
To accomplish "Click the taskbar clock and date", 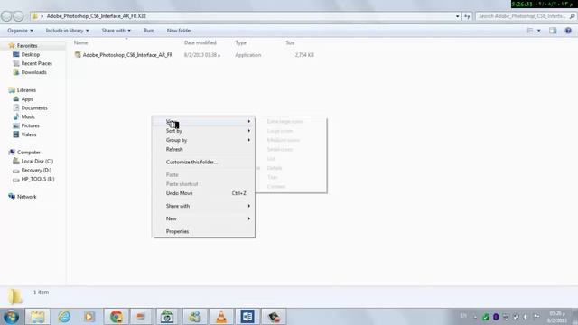I will click(x=556, y=317).
